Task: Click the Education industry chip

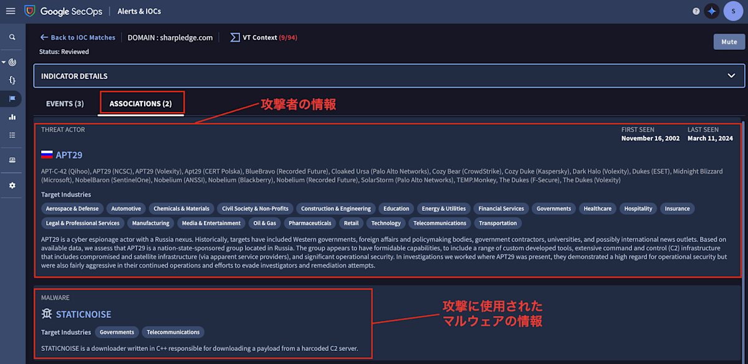Action: (x=396, y=208)
